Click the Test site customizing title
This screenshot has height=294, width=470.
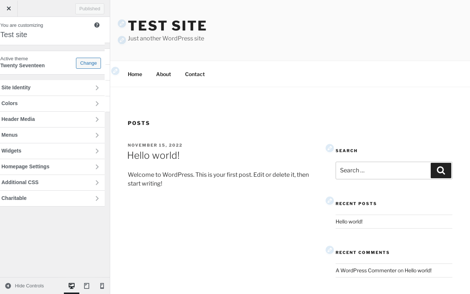point(14,35)
